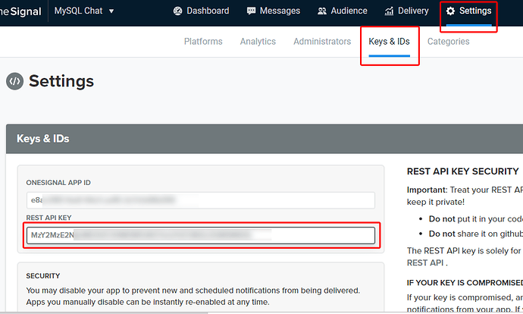Click the Settings gear icon

(x=451, y=11)
